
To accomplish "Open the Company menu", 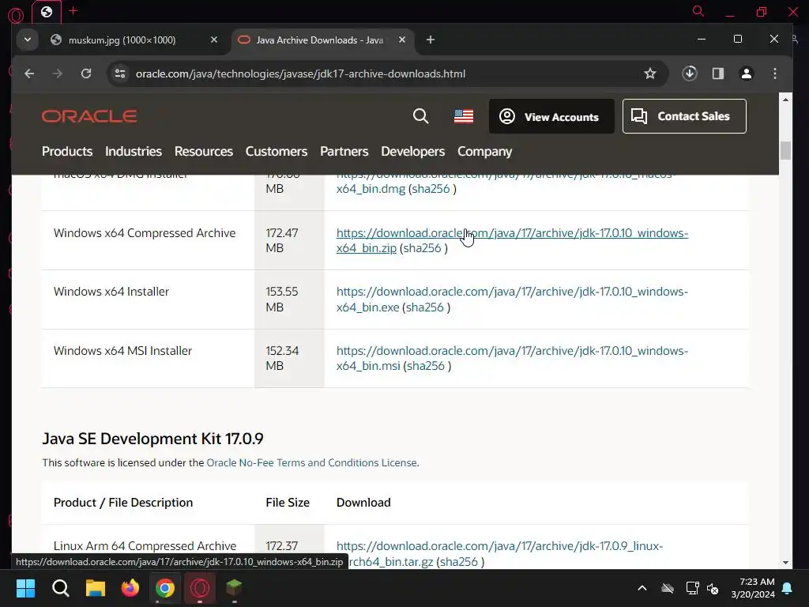I will coord(484,151).
